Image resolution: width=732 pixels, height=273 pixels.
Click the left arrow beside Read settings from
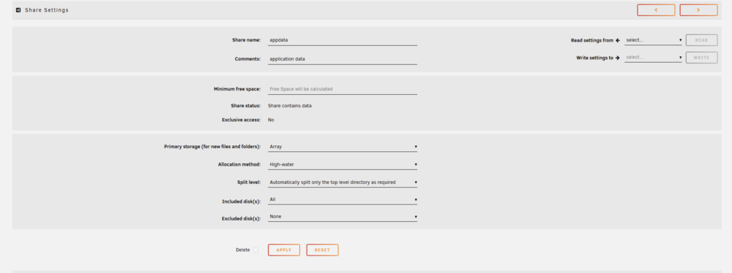point(618,41)
